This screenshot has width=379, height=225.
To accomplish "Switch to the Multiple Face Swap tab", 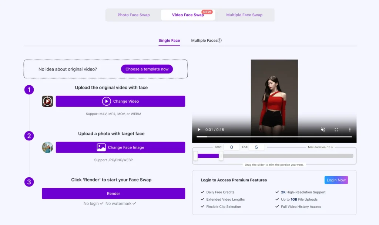I will tap(244, 15).
